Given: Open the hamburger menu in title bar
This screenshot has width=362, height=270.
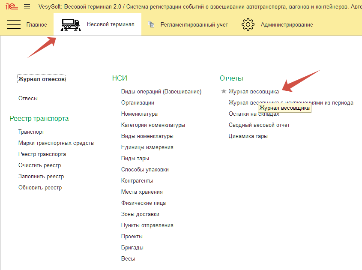Looking at the screenshot, I should [x=27, y=6].
